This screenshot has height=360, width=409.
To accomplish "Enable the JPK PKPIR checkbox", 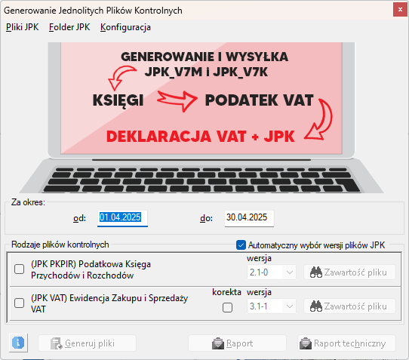I will (x=20, y=269).
